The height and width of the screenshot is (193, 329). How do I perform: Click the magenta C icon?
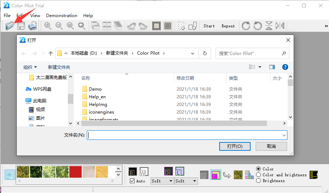216,175
